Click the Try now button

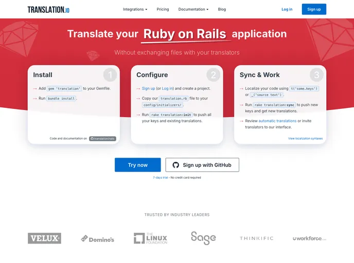click(138, 165)
